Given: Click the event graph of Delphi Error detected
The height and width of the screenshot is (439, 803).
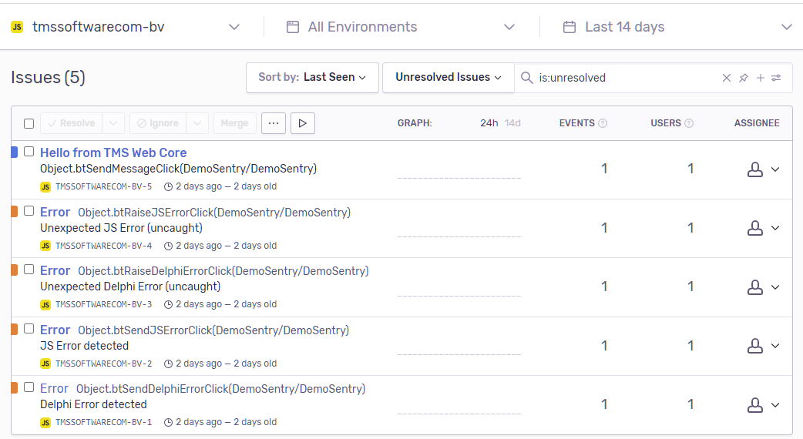Looking at the screenshot, I should pos(459,404).
